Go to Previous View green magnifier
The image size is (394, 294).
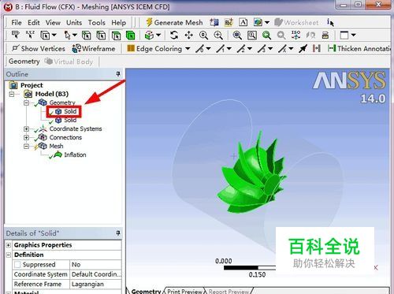(266, 35)
